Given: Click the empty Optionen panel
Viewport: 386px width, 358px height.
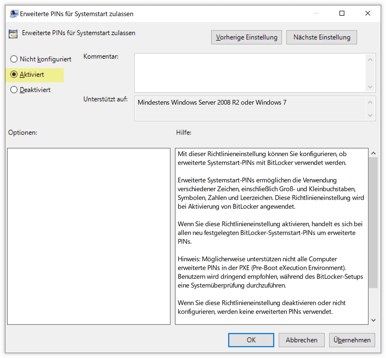Looking at the screenshot, I should coord(88,236).
